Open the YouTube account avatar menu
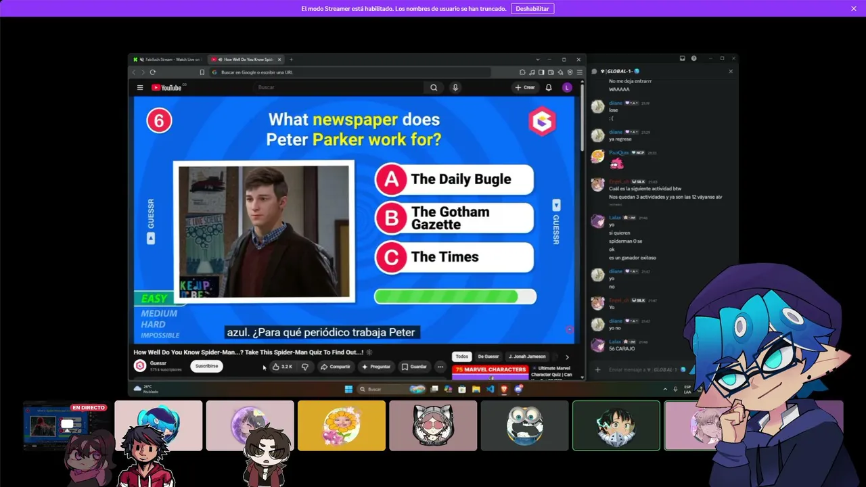The image size is (866, 487). tap(567, 87)
